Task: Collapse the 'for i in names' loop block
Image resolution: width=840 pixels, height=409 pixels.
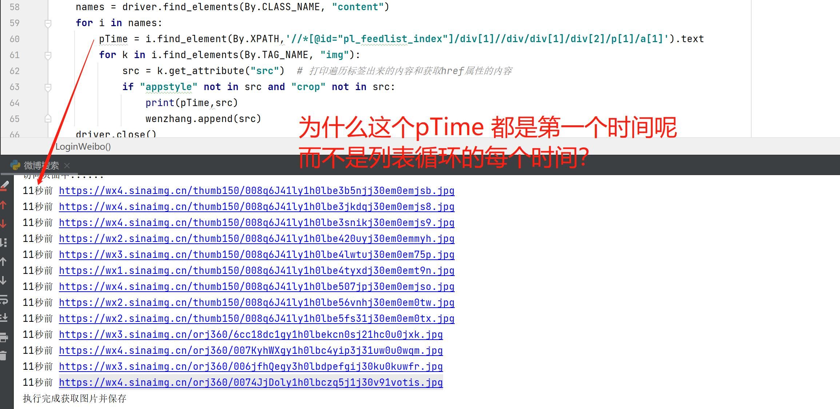Action: (48, 24)
